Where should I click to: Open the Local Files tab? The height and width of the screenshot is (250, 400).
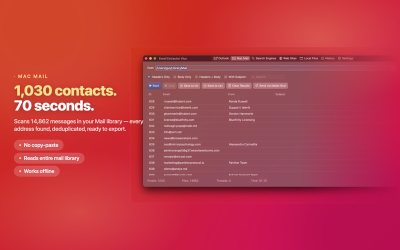tap(308, 58)
